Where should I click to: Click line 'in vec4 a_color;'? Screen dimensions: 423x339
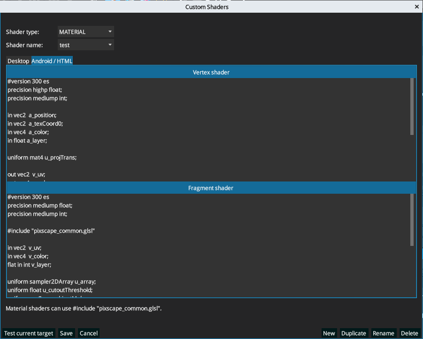(x=28, y=132)
